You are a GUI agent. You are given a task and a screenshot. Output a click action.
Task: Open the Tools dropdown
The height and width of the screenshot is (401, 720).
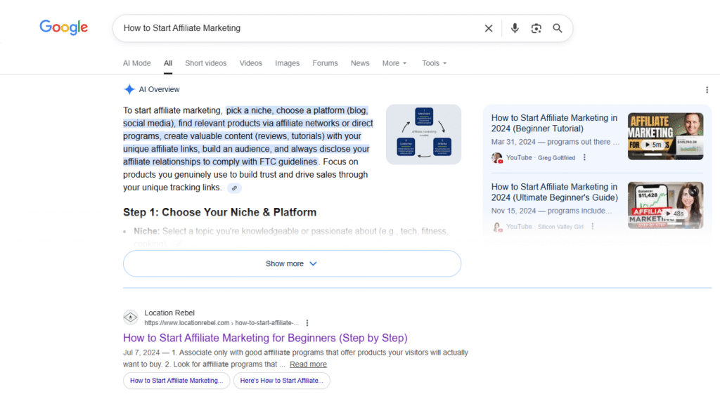point(434,63)
